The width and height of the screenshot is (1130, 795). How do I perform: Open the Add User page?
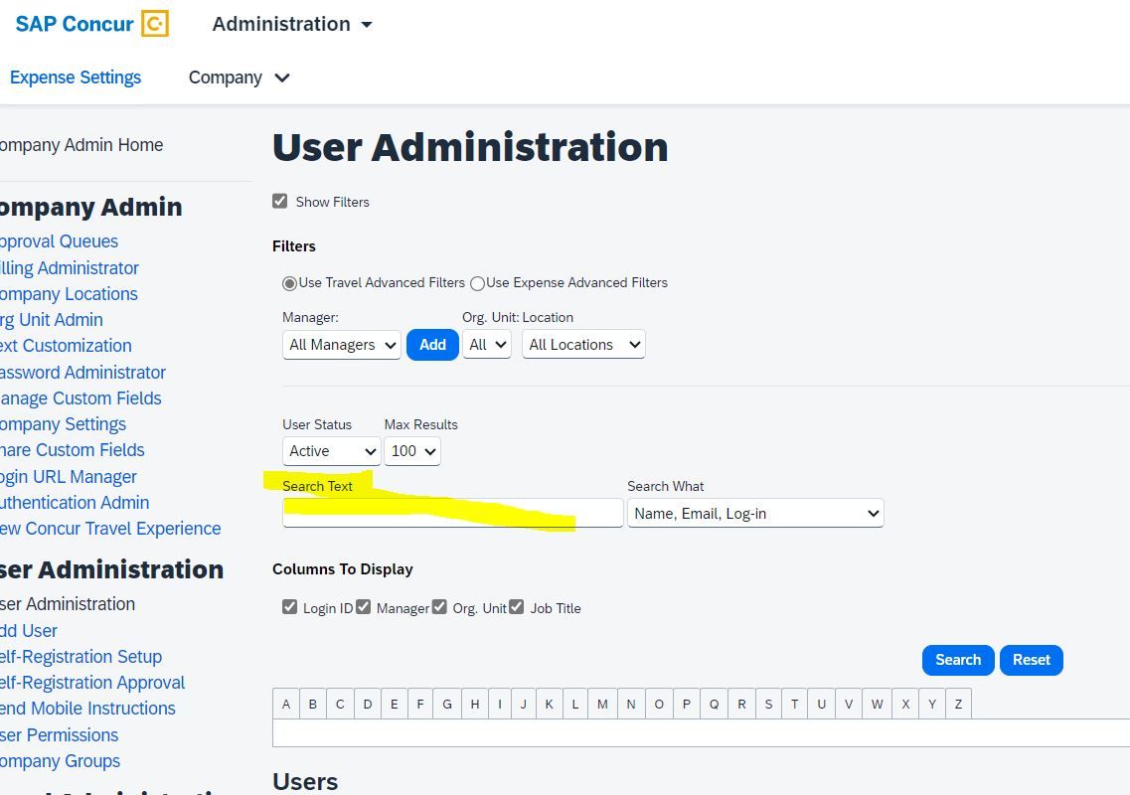tap(29, 630)
